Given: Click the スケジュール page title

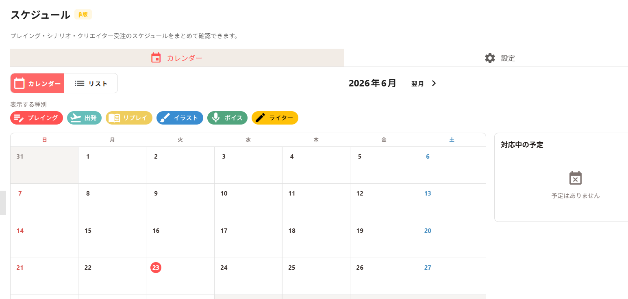Looking at the screenshot, I should pos(40,15).
